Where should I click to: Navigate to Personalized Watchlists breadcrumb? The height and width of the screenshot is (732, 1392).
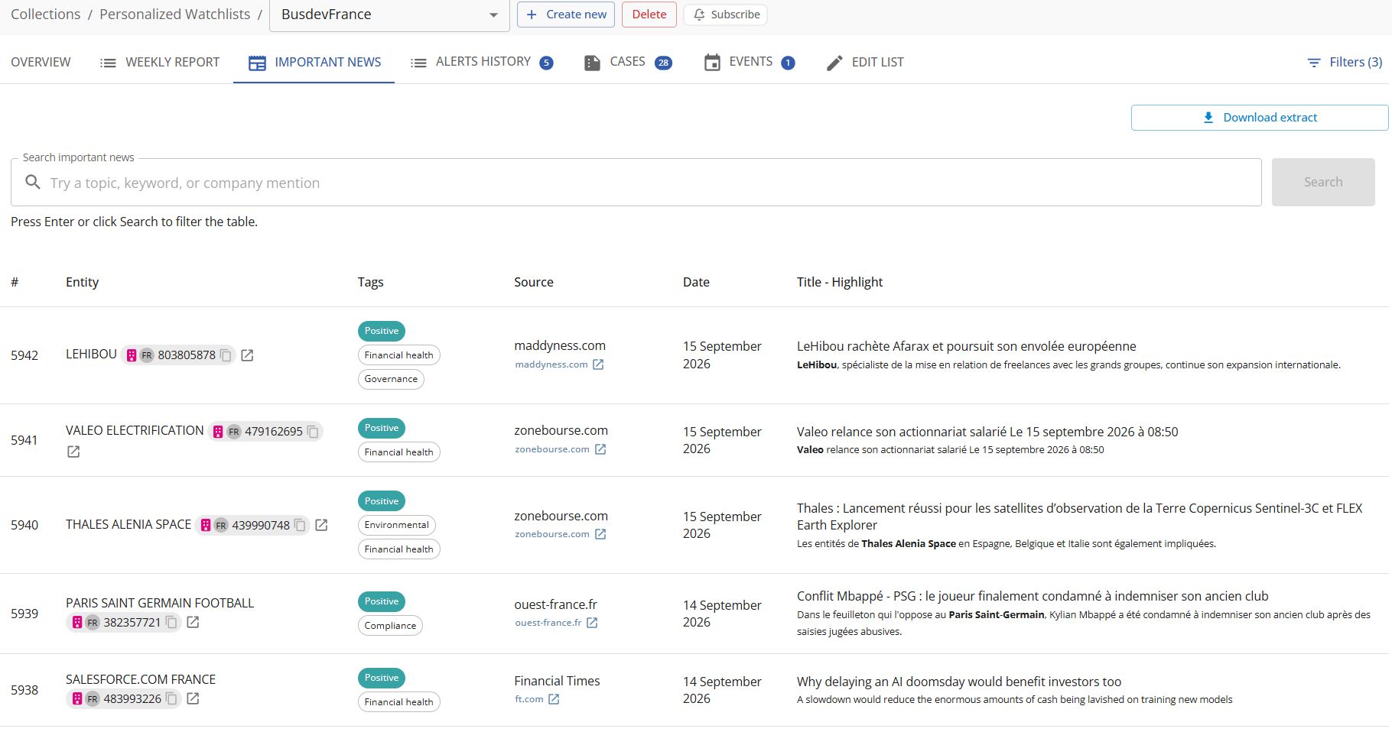[x=175, y=15]
